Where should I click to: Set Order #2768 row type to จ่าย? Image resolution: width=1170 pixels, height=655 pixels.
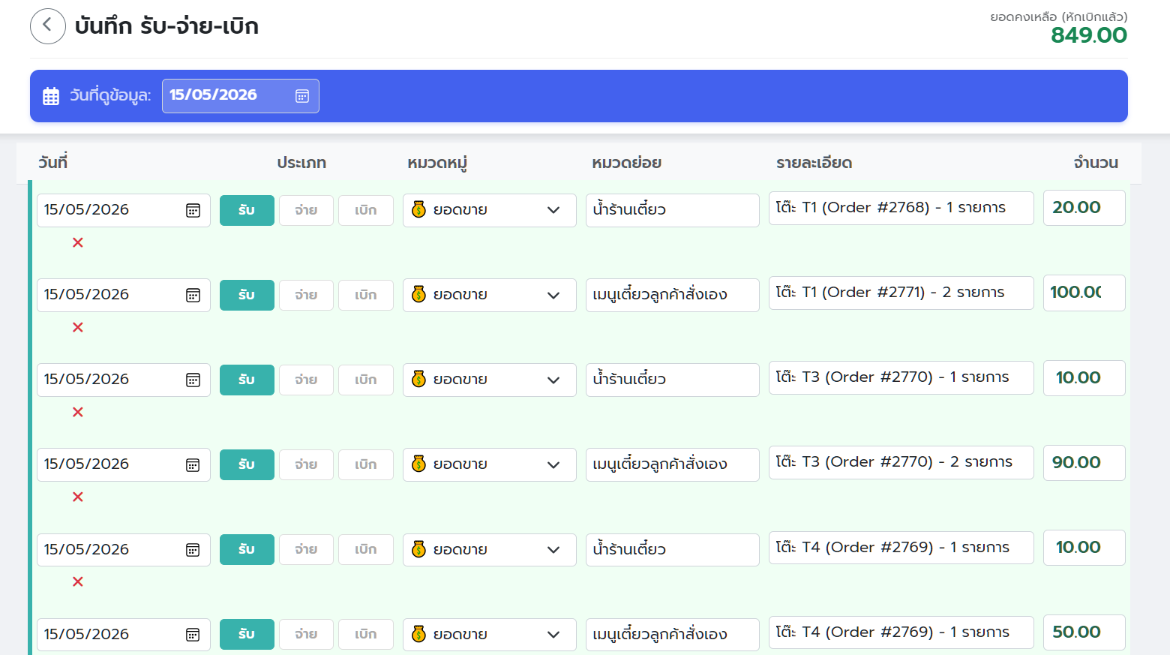306,210
